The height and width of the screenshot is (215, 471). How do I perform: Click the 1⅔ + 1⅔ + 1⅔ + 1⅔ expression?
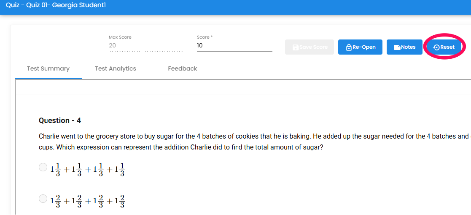click(x=87, y=201)
